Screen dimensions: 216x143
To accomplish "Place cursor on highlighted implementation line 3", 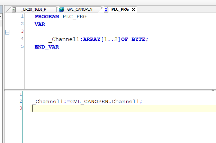I will point(123,109).
